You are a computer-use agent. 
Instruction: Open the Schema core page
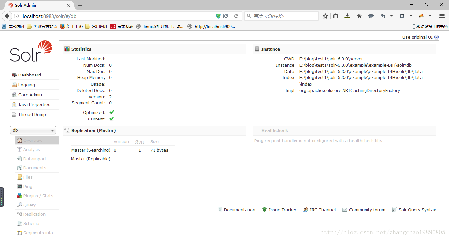point(31,223)
